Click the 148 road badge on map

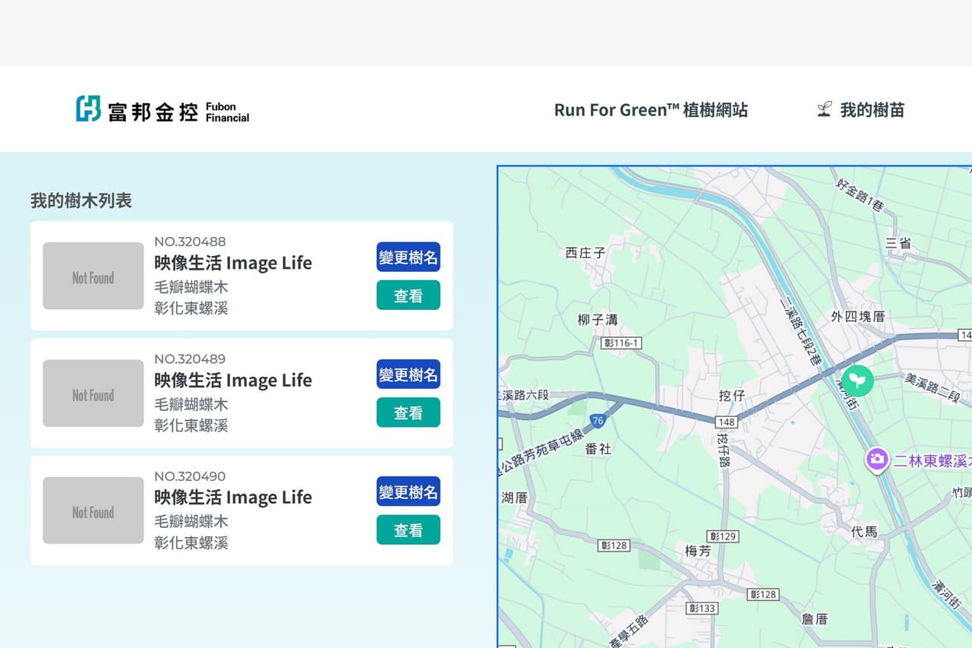(726, 422)
